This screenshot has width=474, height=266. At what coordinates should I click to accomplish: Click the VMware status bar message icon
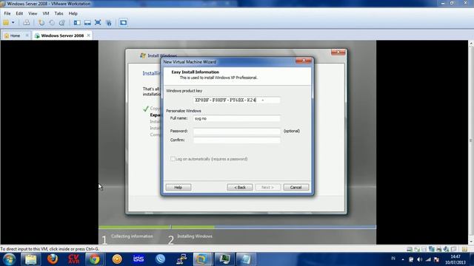click(464, 249)
